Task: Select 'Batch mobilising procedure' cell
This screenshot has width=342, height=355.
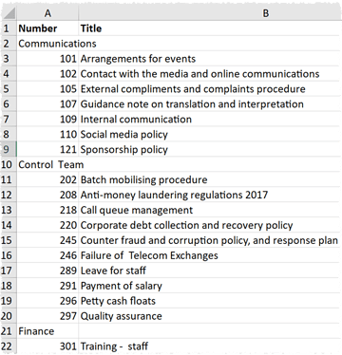Action: click(x=210, y=179)
